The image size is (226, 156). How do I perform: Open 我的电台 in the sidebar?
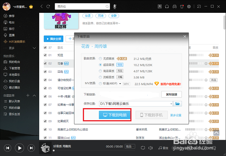(x=12, y=62)
